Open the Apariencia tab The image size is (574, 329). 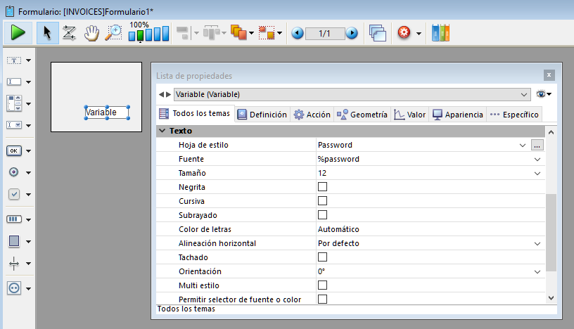458,115
